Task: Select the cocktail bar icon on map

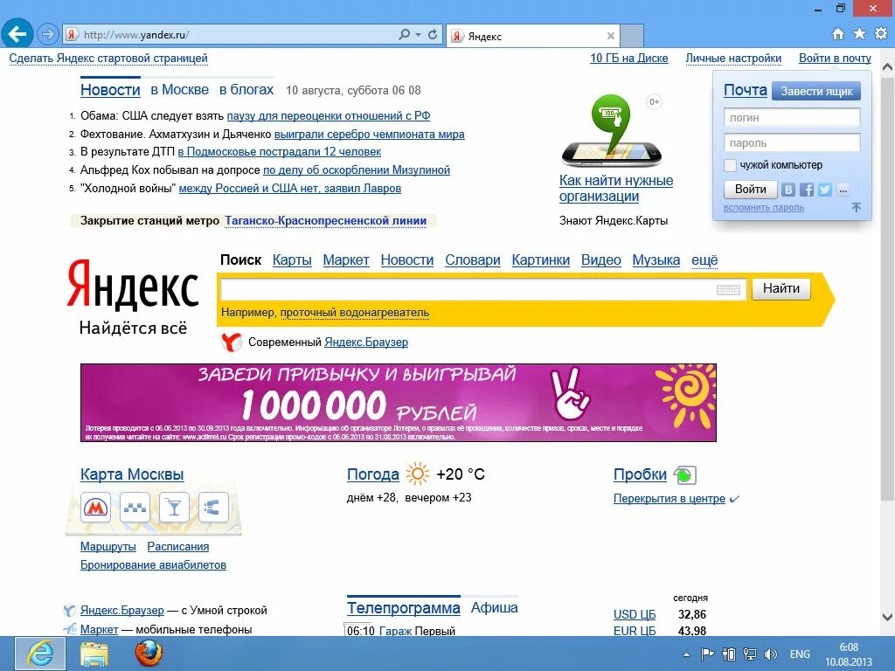Action: (174, 507)
